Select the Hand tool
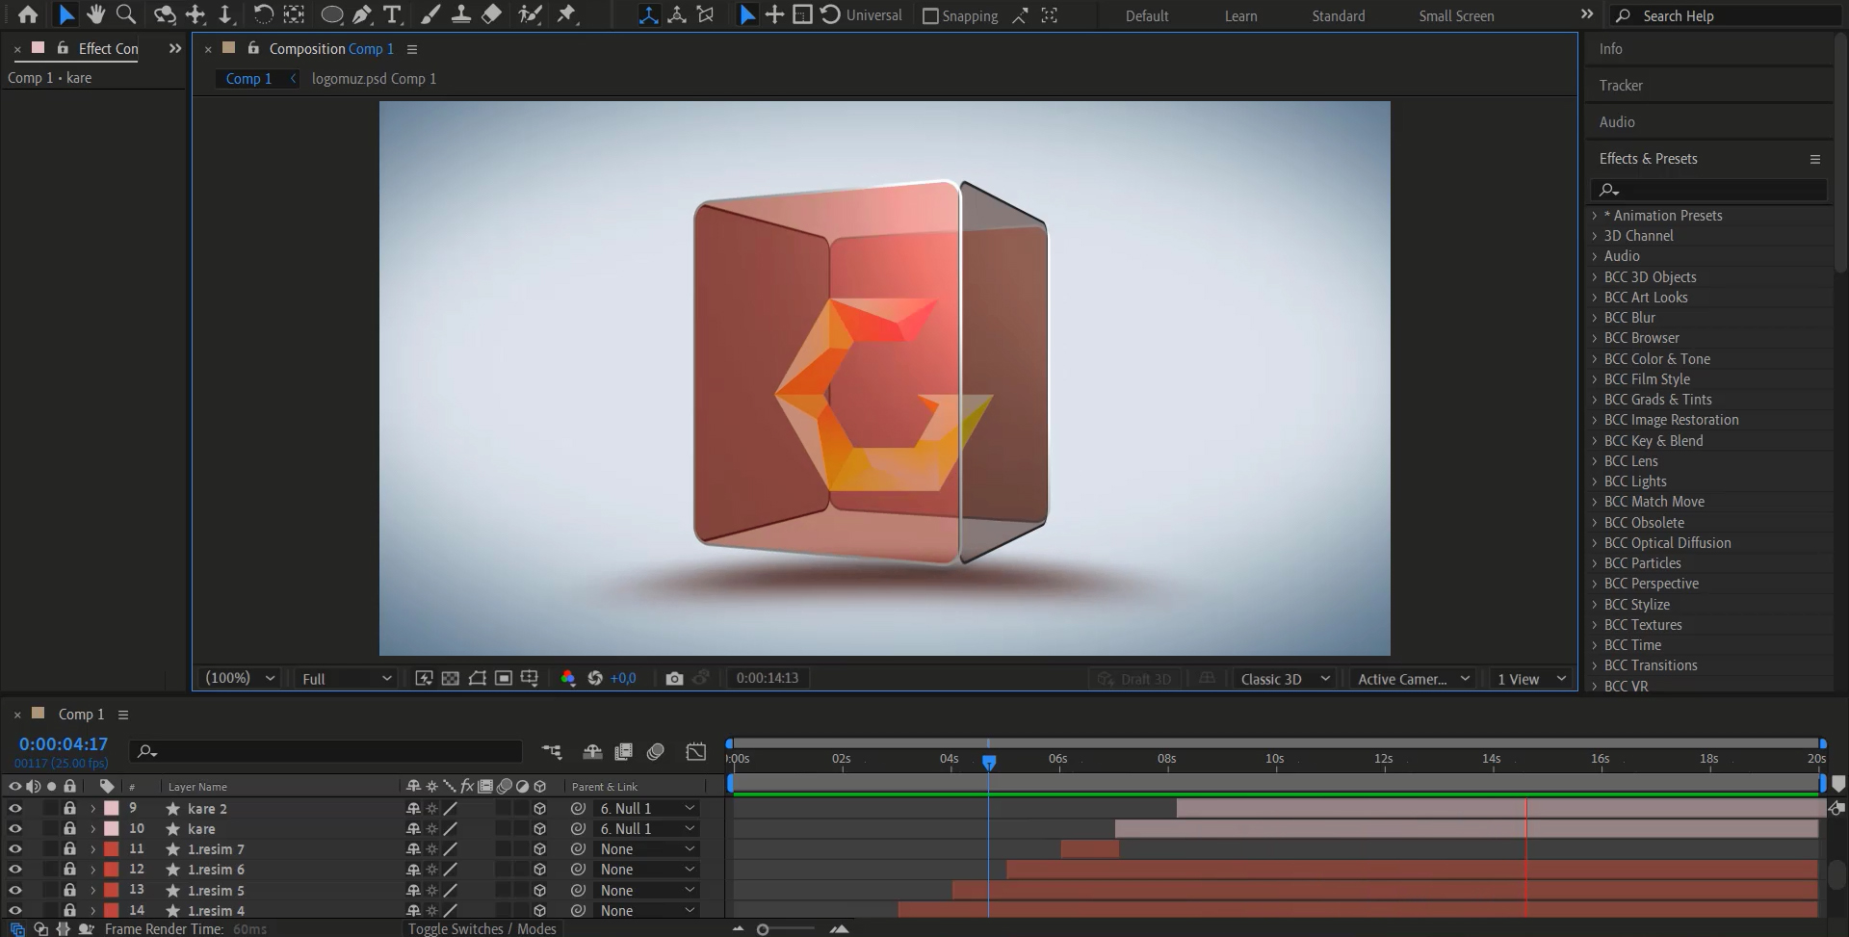 pos(95,14)
